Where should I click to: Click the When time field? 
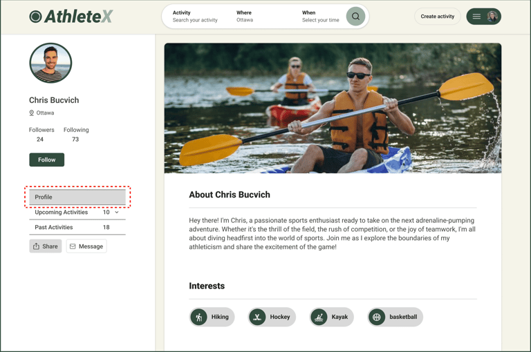(320, 17)
